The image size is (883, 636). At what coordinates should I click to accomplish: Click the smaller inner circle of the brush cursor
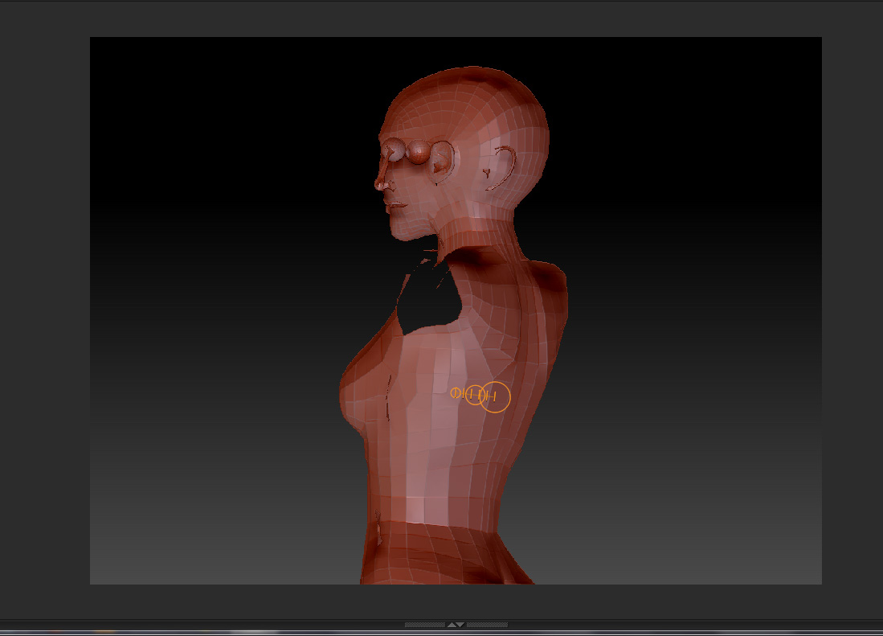point(456,392)
